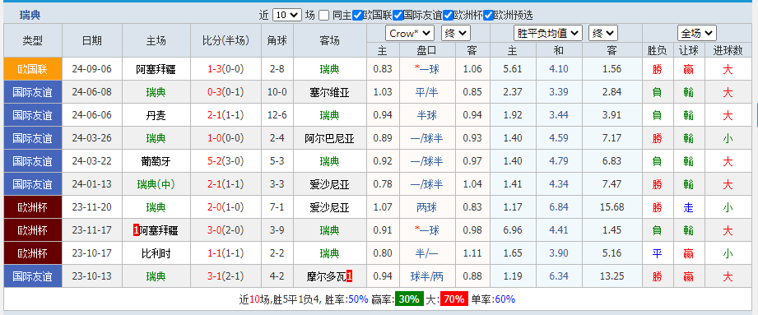The image size is (758, 315).
Task: Open the 5-2 score for the 24-03-22 match
Action: 215,161
